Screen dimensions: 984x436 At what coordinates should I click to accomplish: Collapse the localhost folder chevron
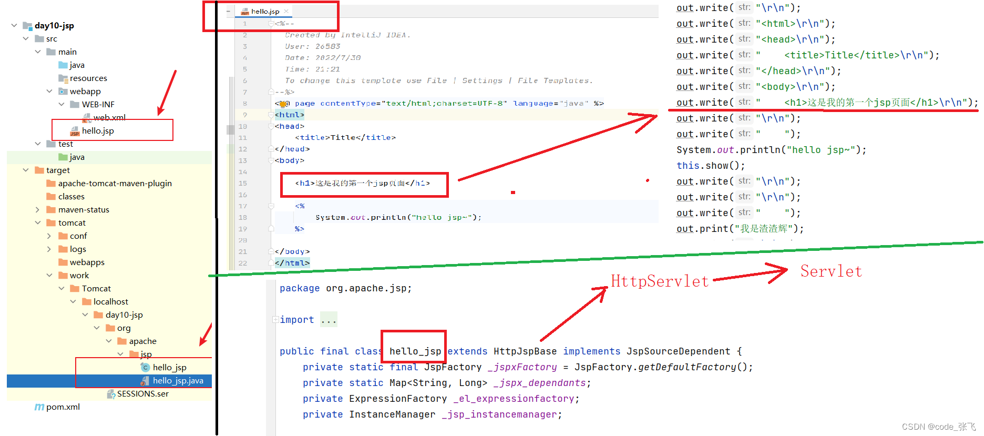73,302
